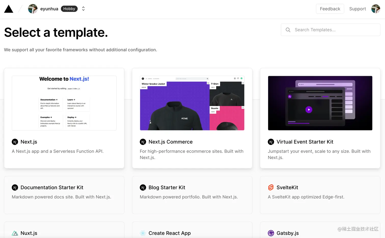This screenshot has width=385, height=238.
Task: Select the Blog Starter Kit title
Action: [167, 188]
